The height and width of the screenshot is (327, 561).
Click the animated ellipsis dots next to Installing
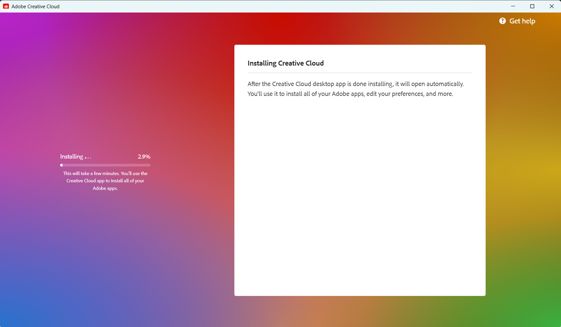coord(88,157)
